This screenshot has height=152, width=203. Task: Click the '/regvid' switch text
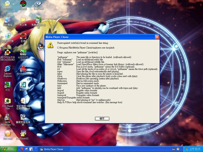[x=60, y=91]
